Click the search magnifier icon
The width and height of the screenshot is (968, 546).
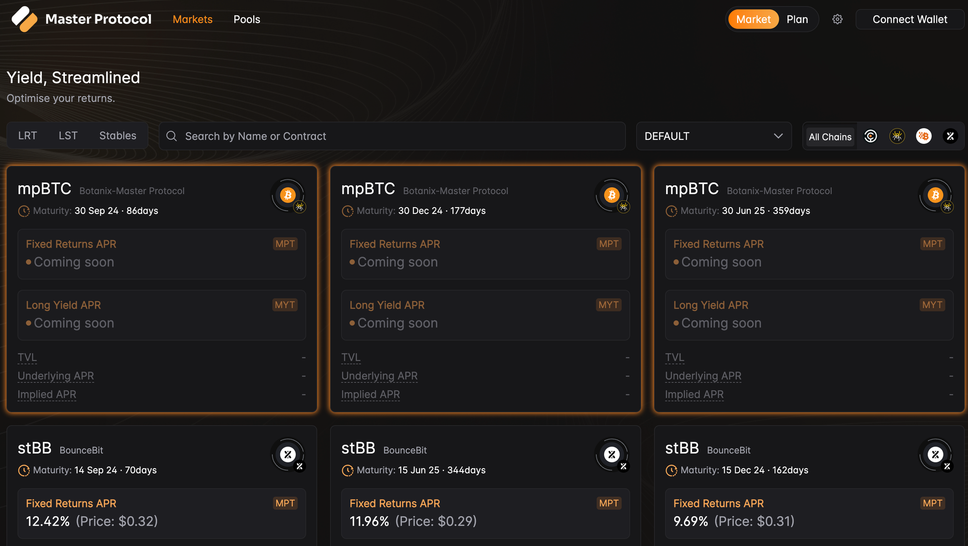(171, 136)
